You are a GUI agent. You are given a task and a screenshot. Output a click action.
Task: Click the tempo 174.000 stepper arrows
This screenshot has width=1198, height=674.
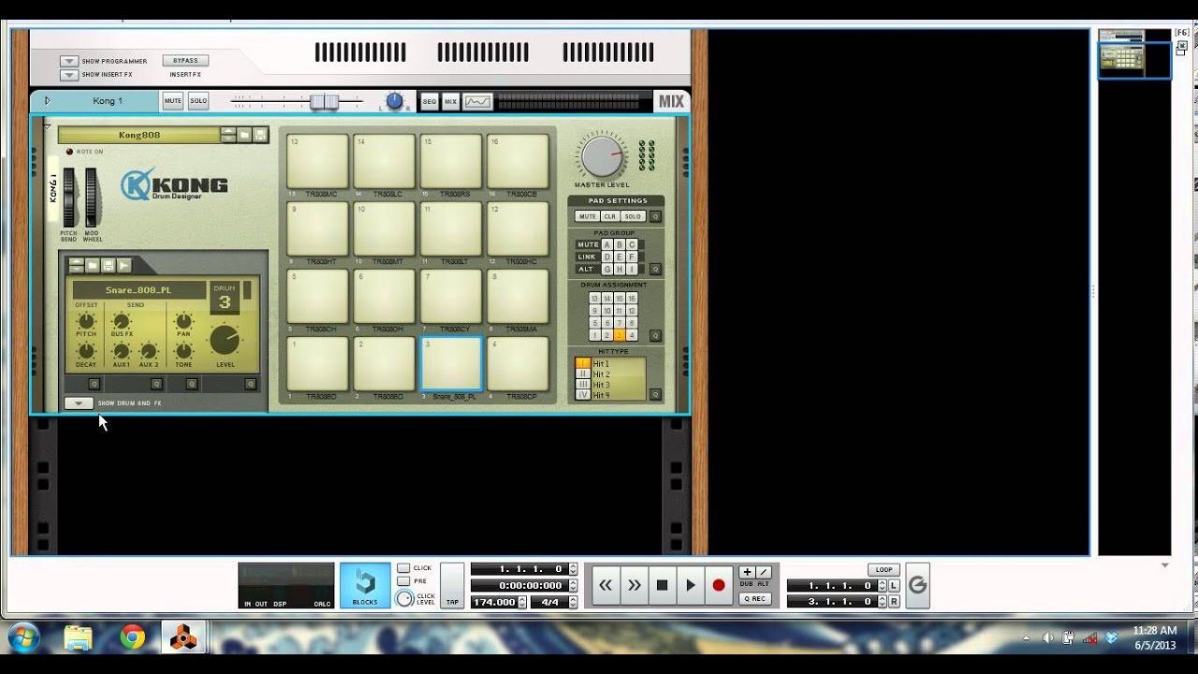click(522, 602)
